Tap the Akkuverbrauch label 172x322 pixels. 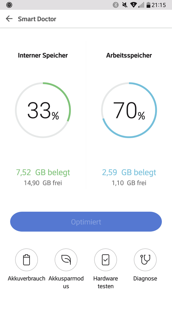[x=27, y=278]
